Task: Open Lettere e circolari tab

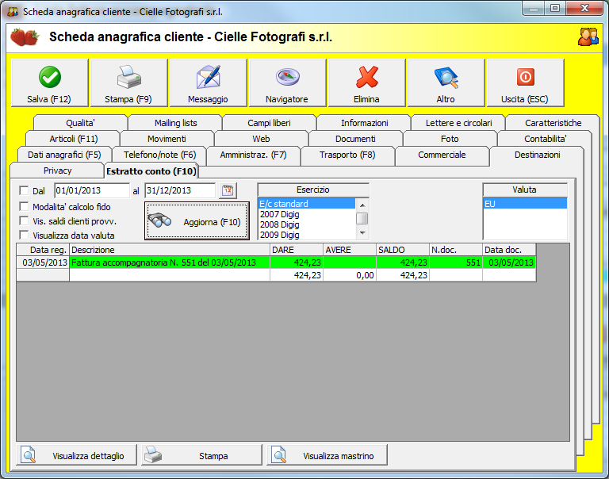Action: (x=458, y=123)
